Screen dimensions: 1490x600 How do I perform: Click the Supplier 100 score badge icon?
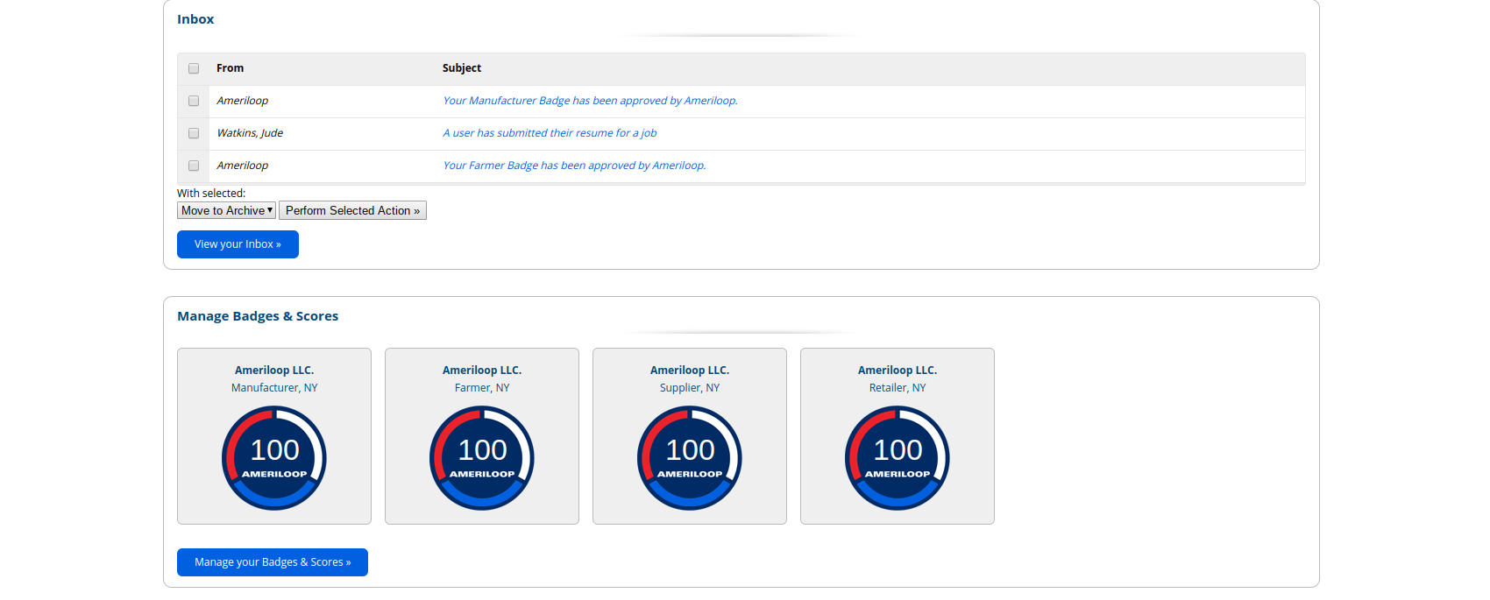coord(690,458)
